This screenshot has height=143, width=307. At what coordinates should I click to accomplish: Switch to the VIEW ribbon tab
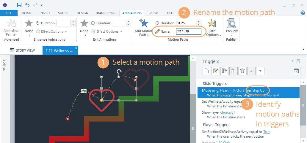pyautogui.click(x=154, y=13)
